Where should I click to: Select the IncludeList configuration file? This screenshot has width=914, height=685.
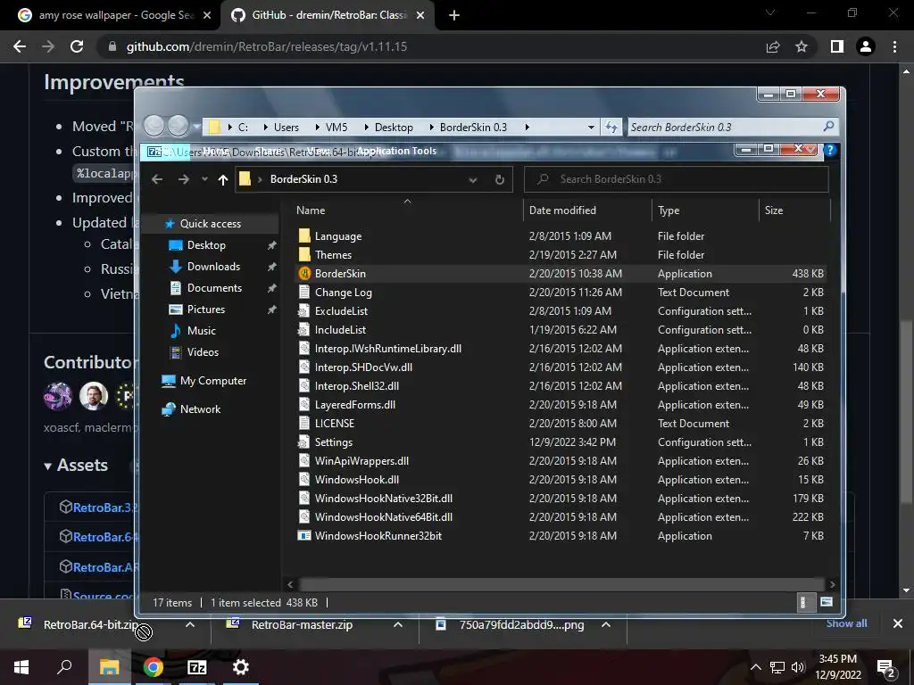340,330
